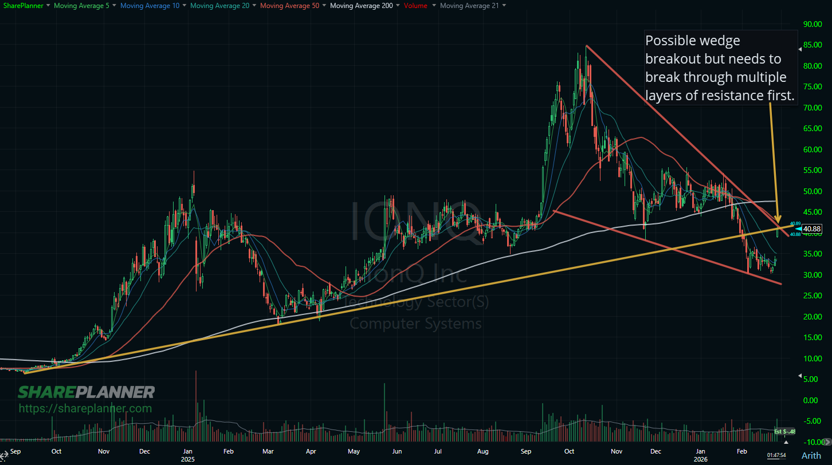Open the https://shareplanner.com link
Image resolution: width=832 pixels, height=465 pixels.
(84, 408)
